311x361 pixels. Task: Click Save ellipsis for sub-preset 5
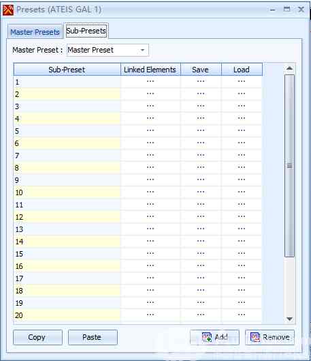201,130
